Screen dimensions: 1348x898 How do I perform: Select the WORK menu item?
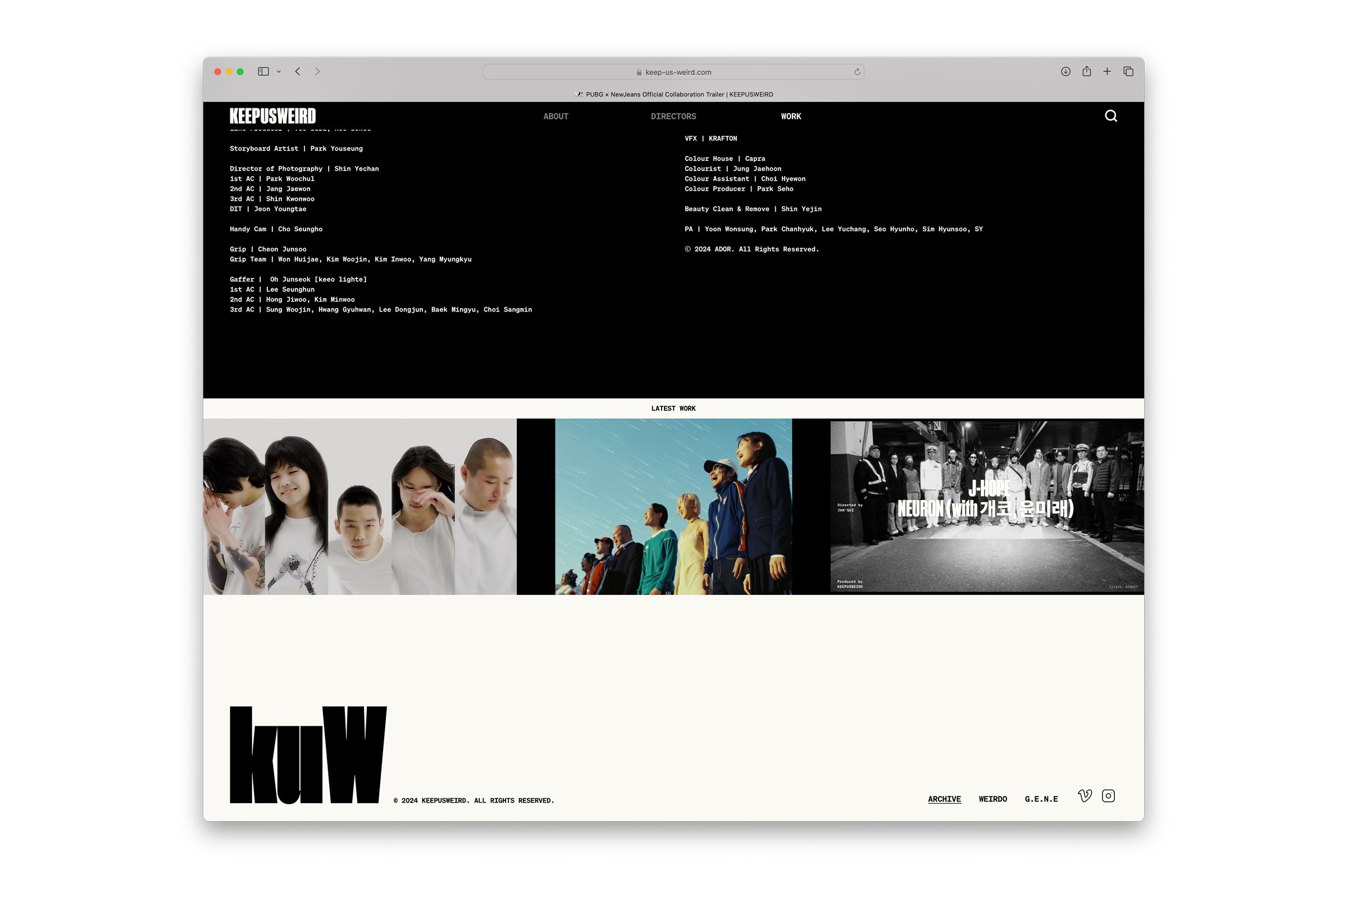(790, 116)
